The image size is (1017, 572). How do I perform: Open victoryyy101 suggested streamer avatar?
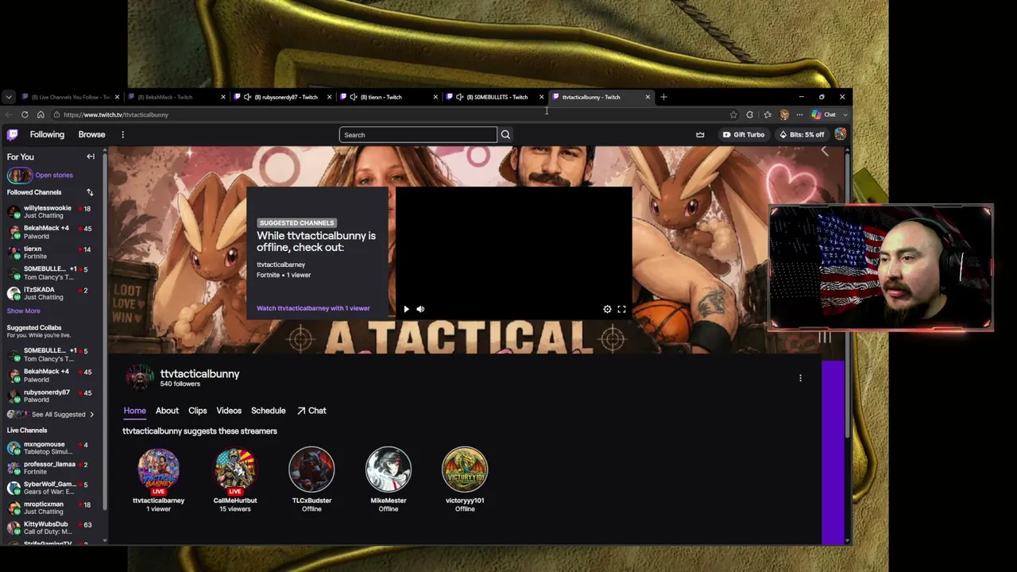(465, 470)
